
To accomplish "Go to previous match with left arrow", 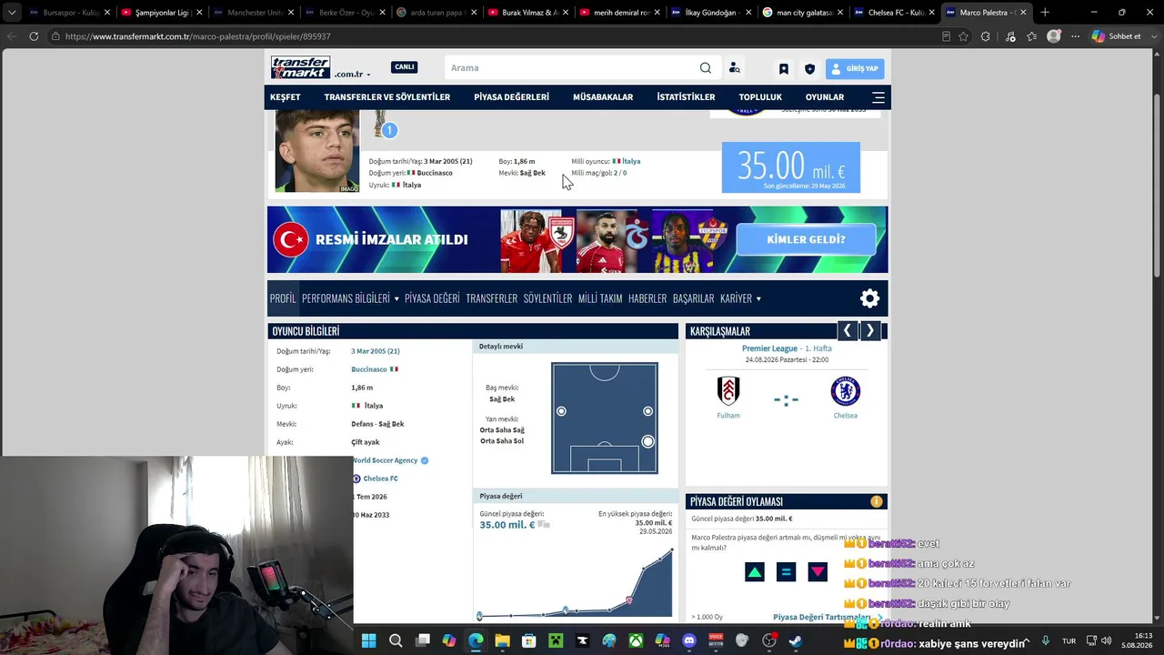I will 847,331.
